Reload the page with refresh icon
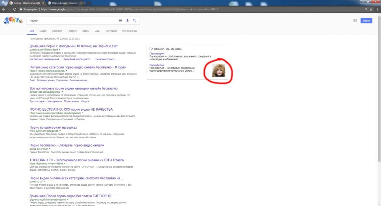381x206 pixels. (x=15, y=9)
